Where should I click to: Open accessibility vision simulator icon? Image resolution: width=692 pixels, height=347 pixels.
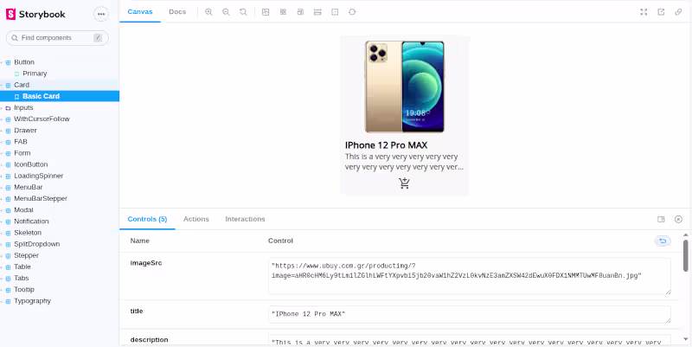[352, 12]
